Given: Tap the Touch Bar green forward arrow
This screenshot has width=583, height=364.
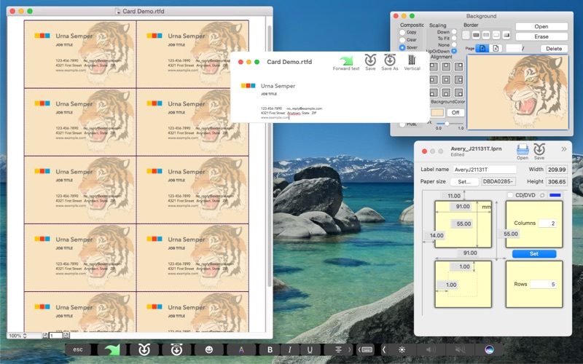Looking at the screenshot, I should 112,349.
